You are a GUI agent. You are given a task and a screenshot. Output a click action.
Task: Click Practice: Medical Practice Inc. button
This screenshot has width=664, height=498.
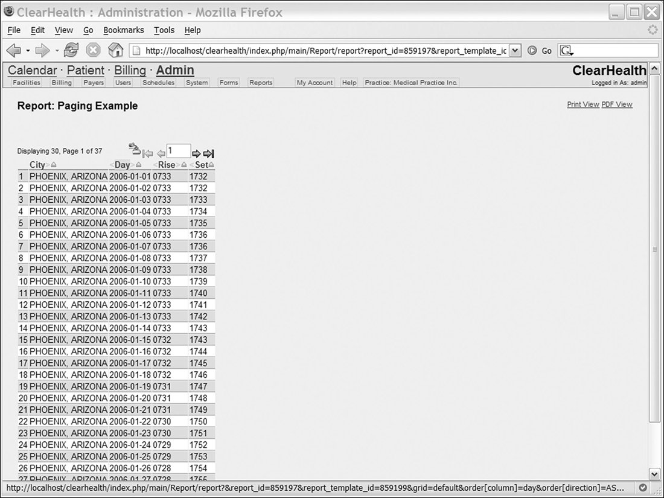(410, 83)
